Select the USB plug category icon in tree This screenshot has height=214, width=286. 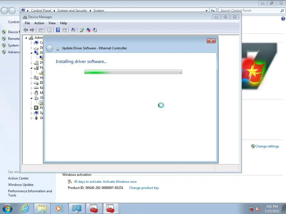(36, 118)
